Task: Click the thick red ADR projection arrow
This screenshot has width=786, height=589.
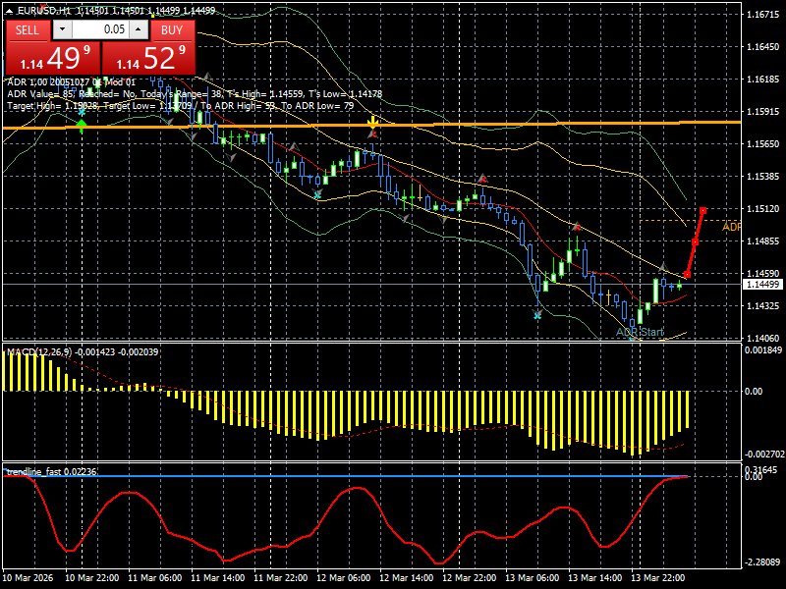Action: tap(696, 241)
